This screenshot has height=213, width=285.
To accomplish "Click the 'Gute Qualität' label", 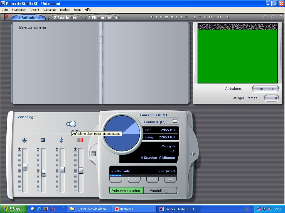I will point(166,171).
